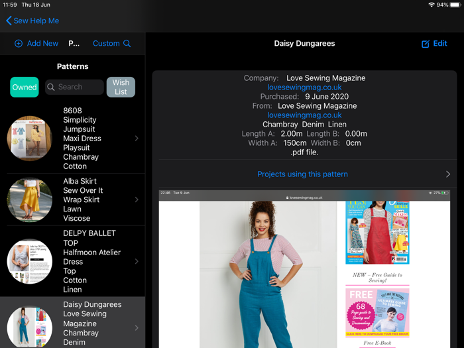Select Chambray Denim Linen fabric text
Screen dimensions: 464x348
[304, 125]
